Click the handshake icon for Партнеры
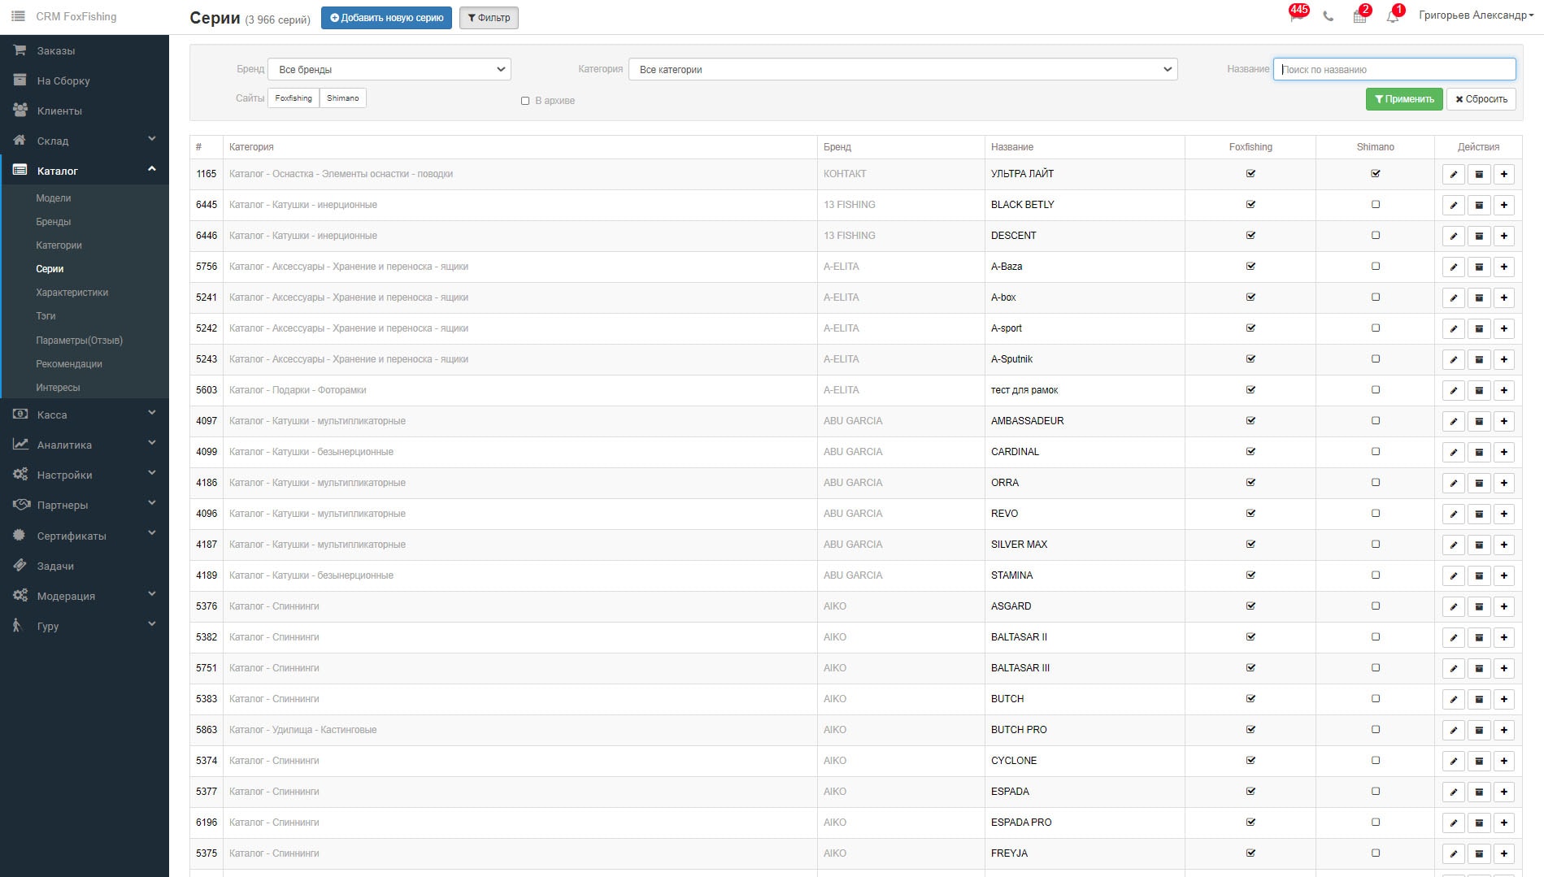Image resolution: width=1544 pixels, height=877 pixels. pos(21,505)
